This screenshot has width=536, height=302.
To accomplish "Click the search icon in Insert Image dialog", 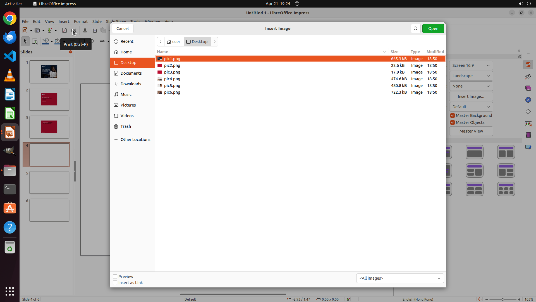I will click(415, 29).
